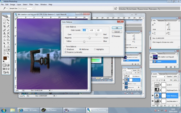This screenshot has height=113, width=181.
Task: Select the Elliptical Marquee tool
Action: click(x=5, y=20)
